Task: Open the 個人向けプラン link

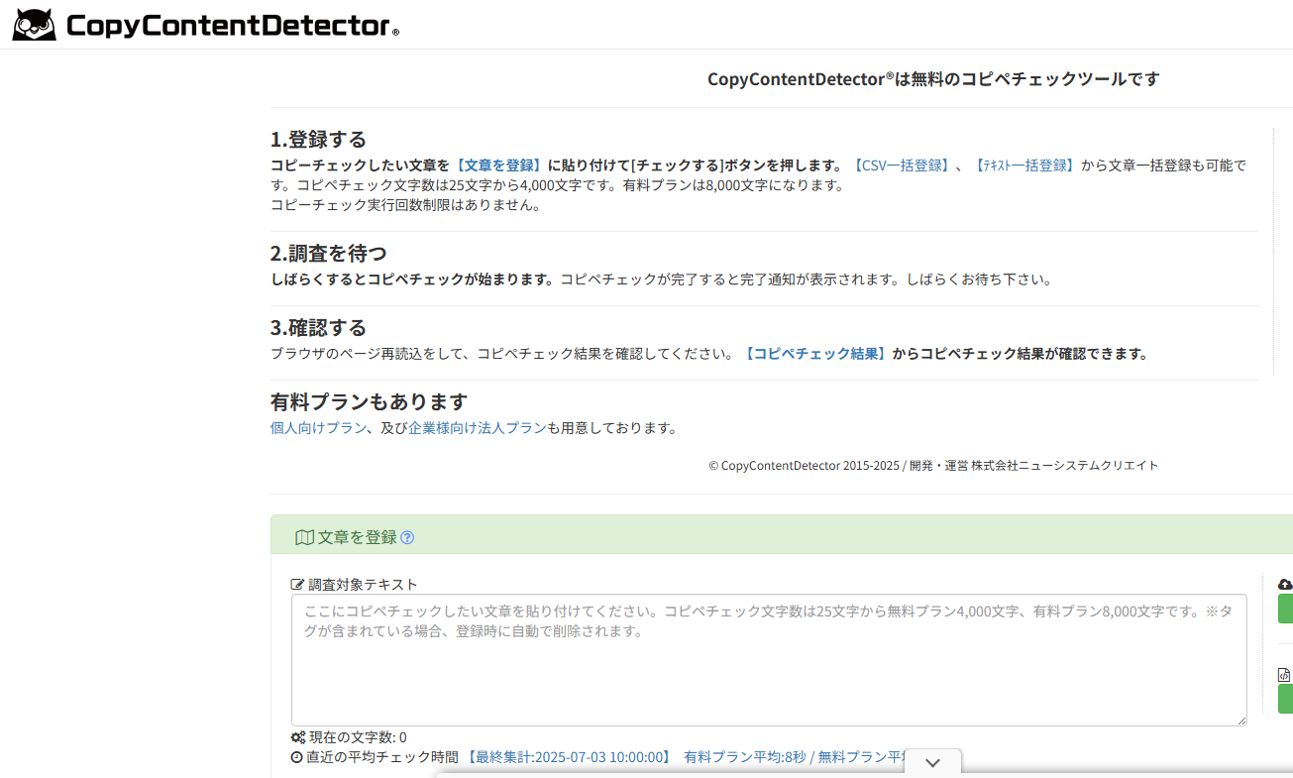Action: 319,428
